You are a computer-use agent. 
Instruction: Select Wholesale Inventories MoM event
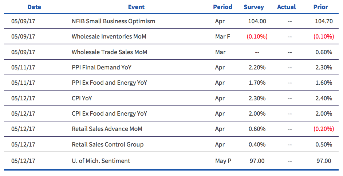pos(109,36)
